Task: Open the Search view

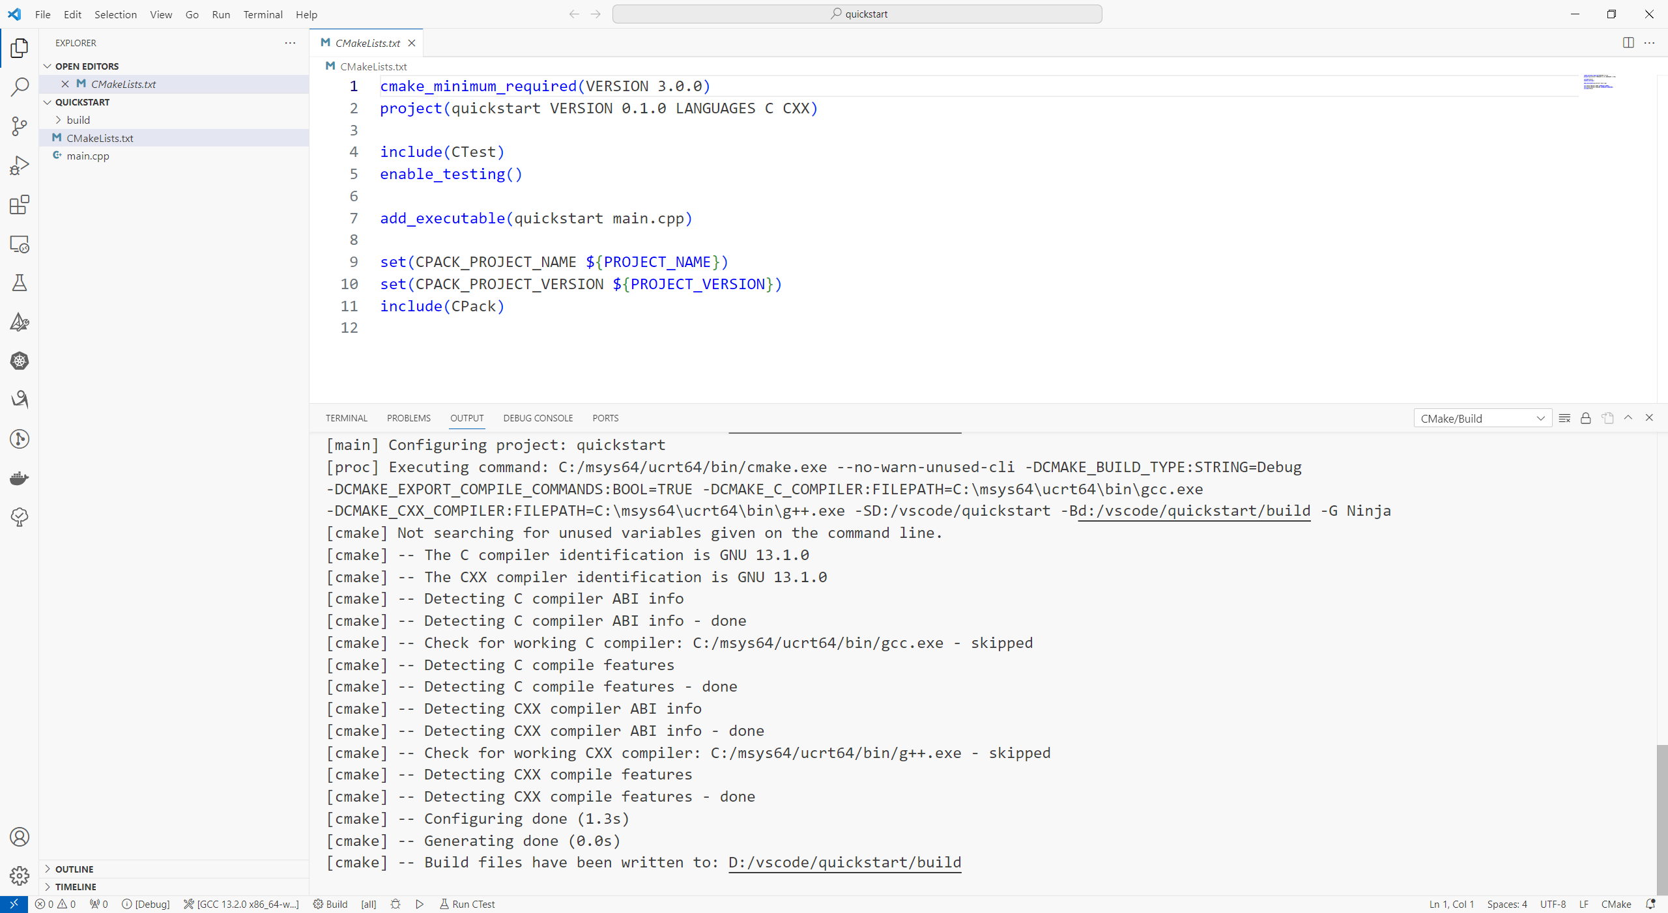Action: 20,87
